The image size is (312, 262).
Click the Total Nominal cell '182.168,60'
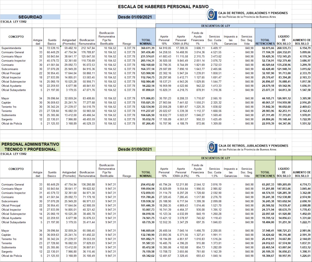coord(147,65)
